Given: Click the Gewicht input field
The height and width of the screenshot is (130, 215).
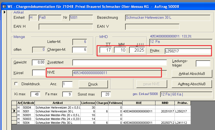Looking at the screenshot, I should [x=38, y=63].
